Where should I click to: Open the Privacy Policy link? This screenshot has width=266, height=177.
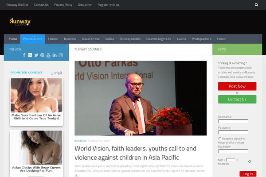(x=63, y=5)
